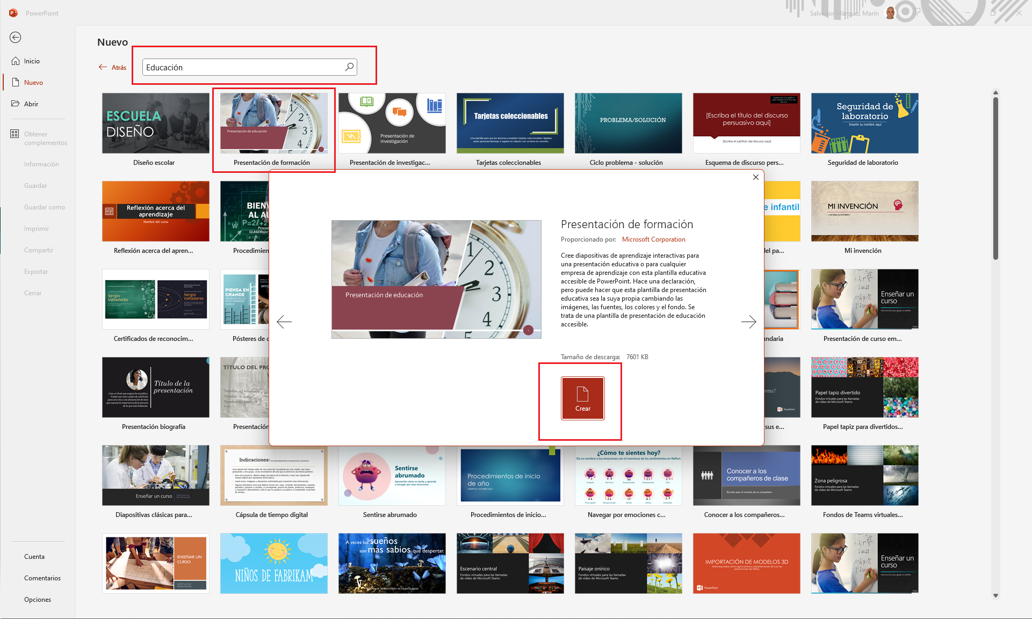Close the template preview dialog
The width and height of the screenshot is (1032, 619).
click(756, 177)
